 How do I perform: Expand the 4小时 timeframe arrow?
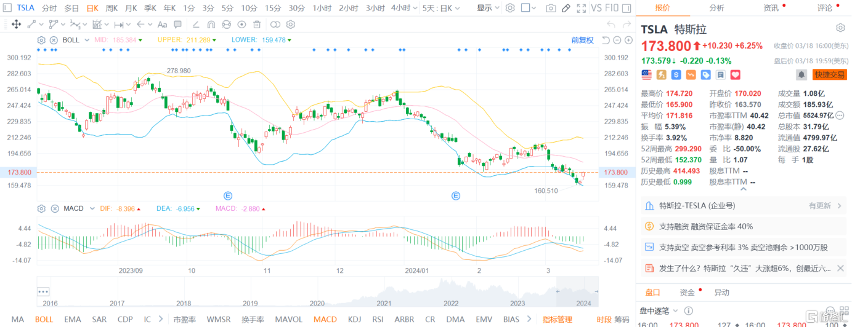415,8
